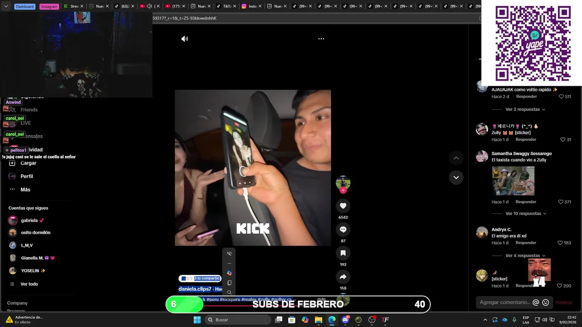582x327 pixels.
Task: Open three-dot menu in selection mini toolbar
Action: tap(229, 263)
